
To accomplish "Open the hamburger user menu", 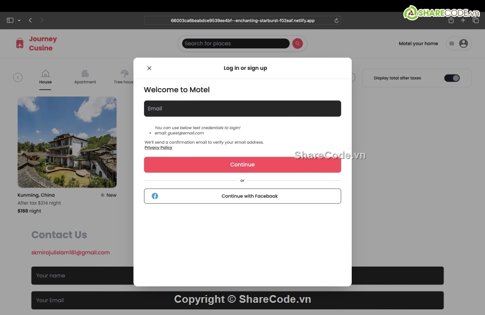I will click(451, 44).
